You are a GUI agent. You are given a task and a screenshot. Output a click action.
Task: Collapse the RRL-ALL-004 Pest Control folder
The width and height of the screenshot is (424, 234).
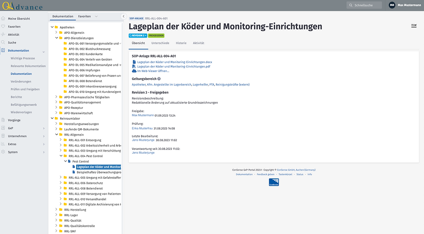(61, 156)
